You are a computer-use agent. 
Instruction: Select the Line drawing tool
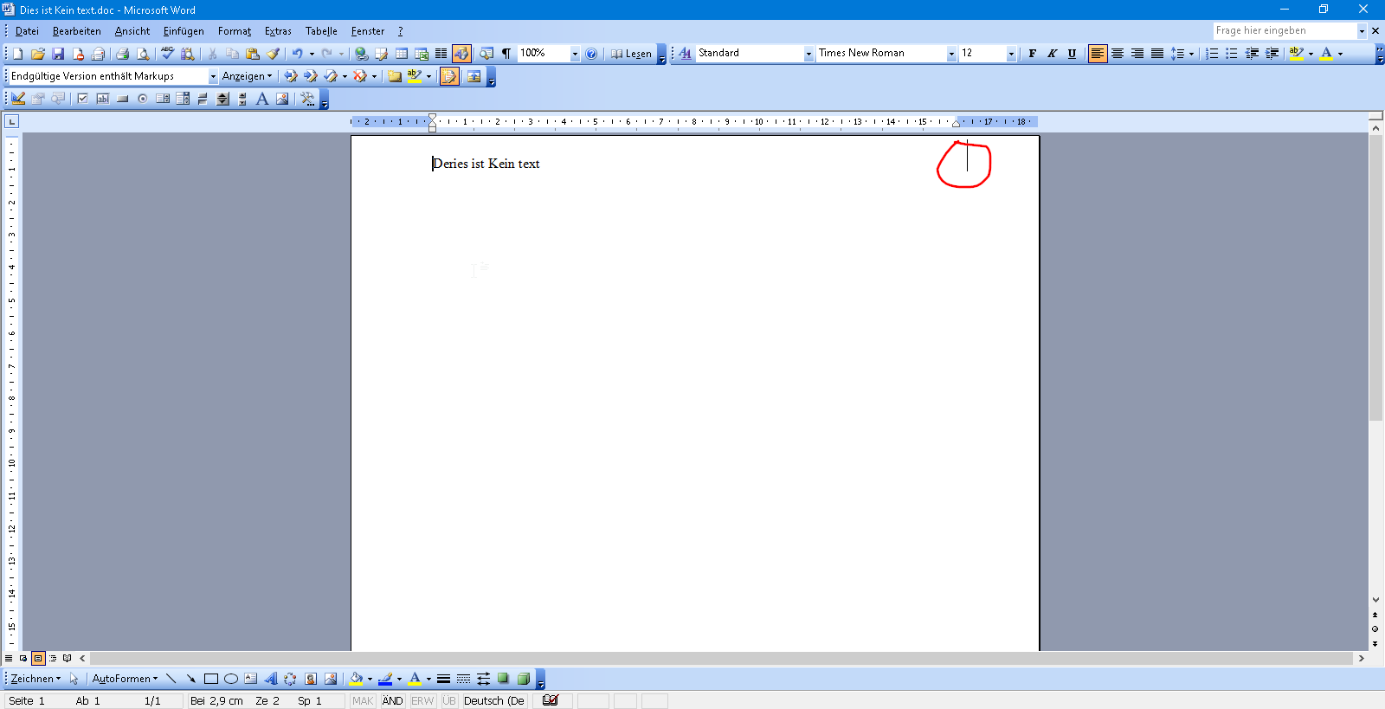pyautogui.click(x=171, y=679)
